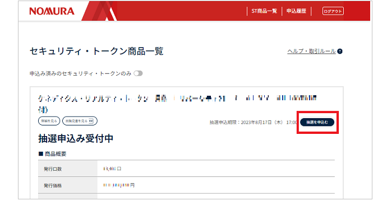
Task: Click the 目論見書を見る button
Action: (80, 121)
